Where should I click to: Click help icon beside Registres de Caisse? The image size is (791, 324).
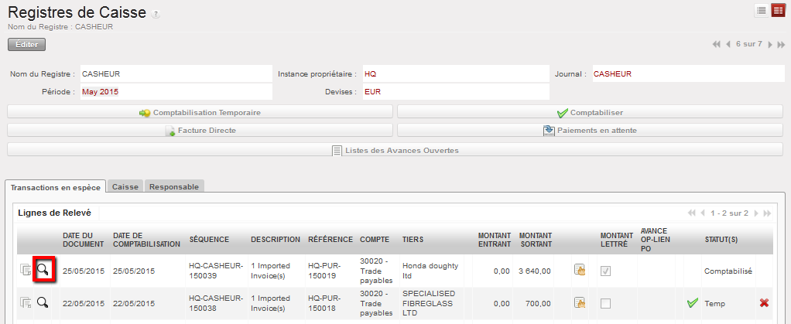(157, 15)
